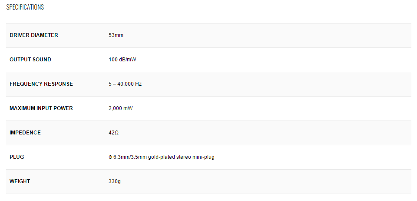The width and height of the screenshot is (417, 201).
Task: Select the DRIVER DIAMETER label
Action: 34,35
